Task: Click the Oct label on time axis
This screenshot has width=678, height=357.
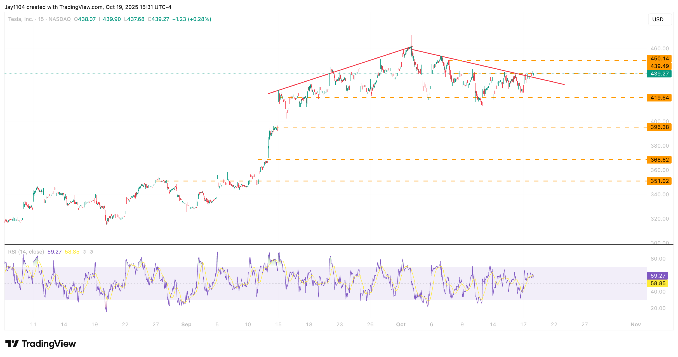Action: (401, 324)
